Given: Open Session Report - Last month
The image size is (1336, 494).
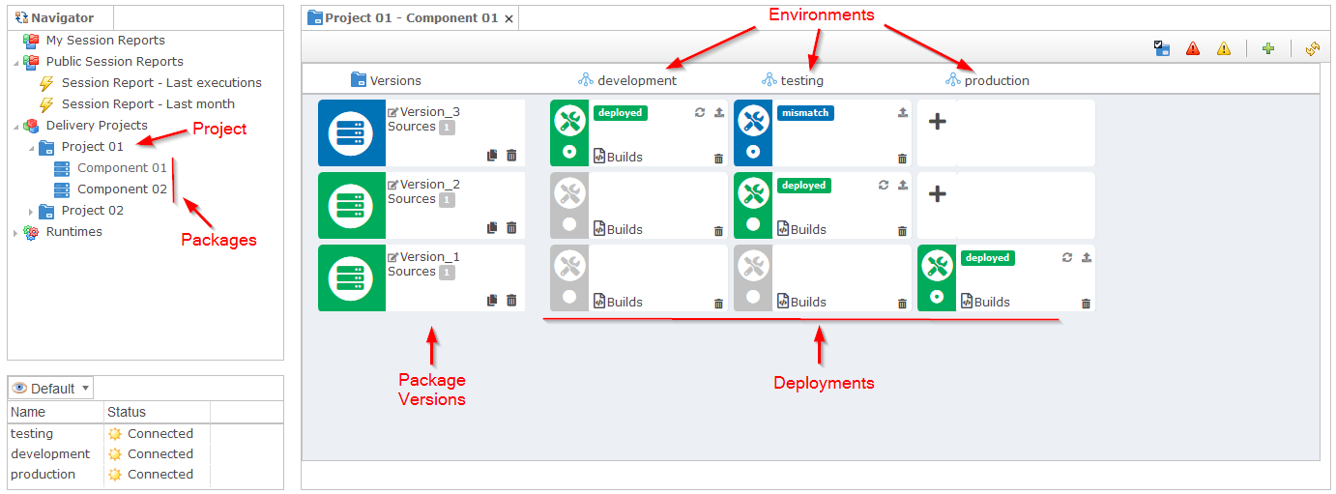Looking at the screenshot, I should [148, 104].
